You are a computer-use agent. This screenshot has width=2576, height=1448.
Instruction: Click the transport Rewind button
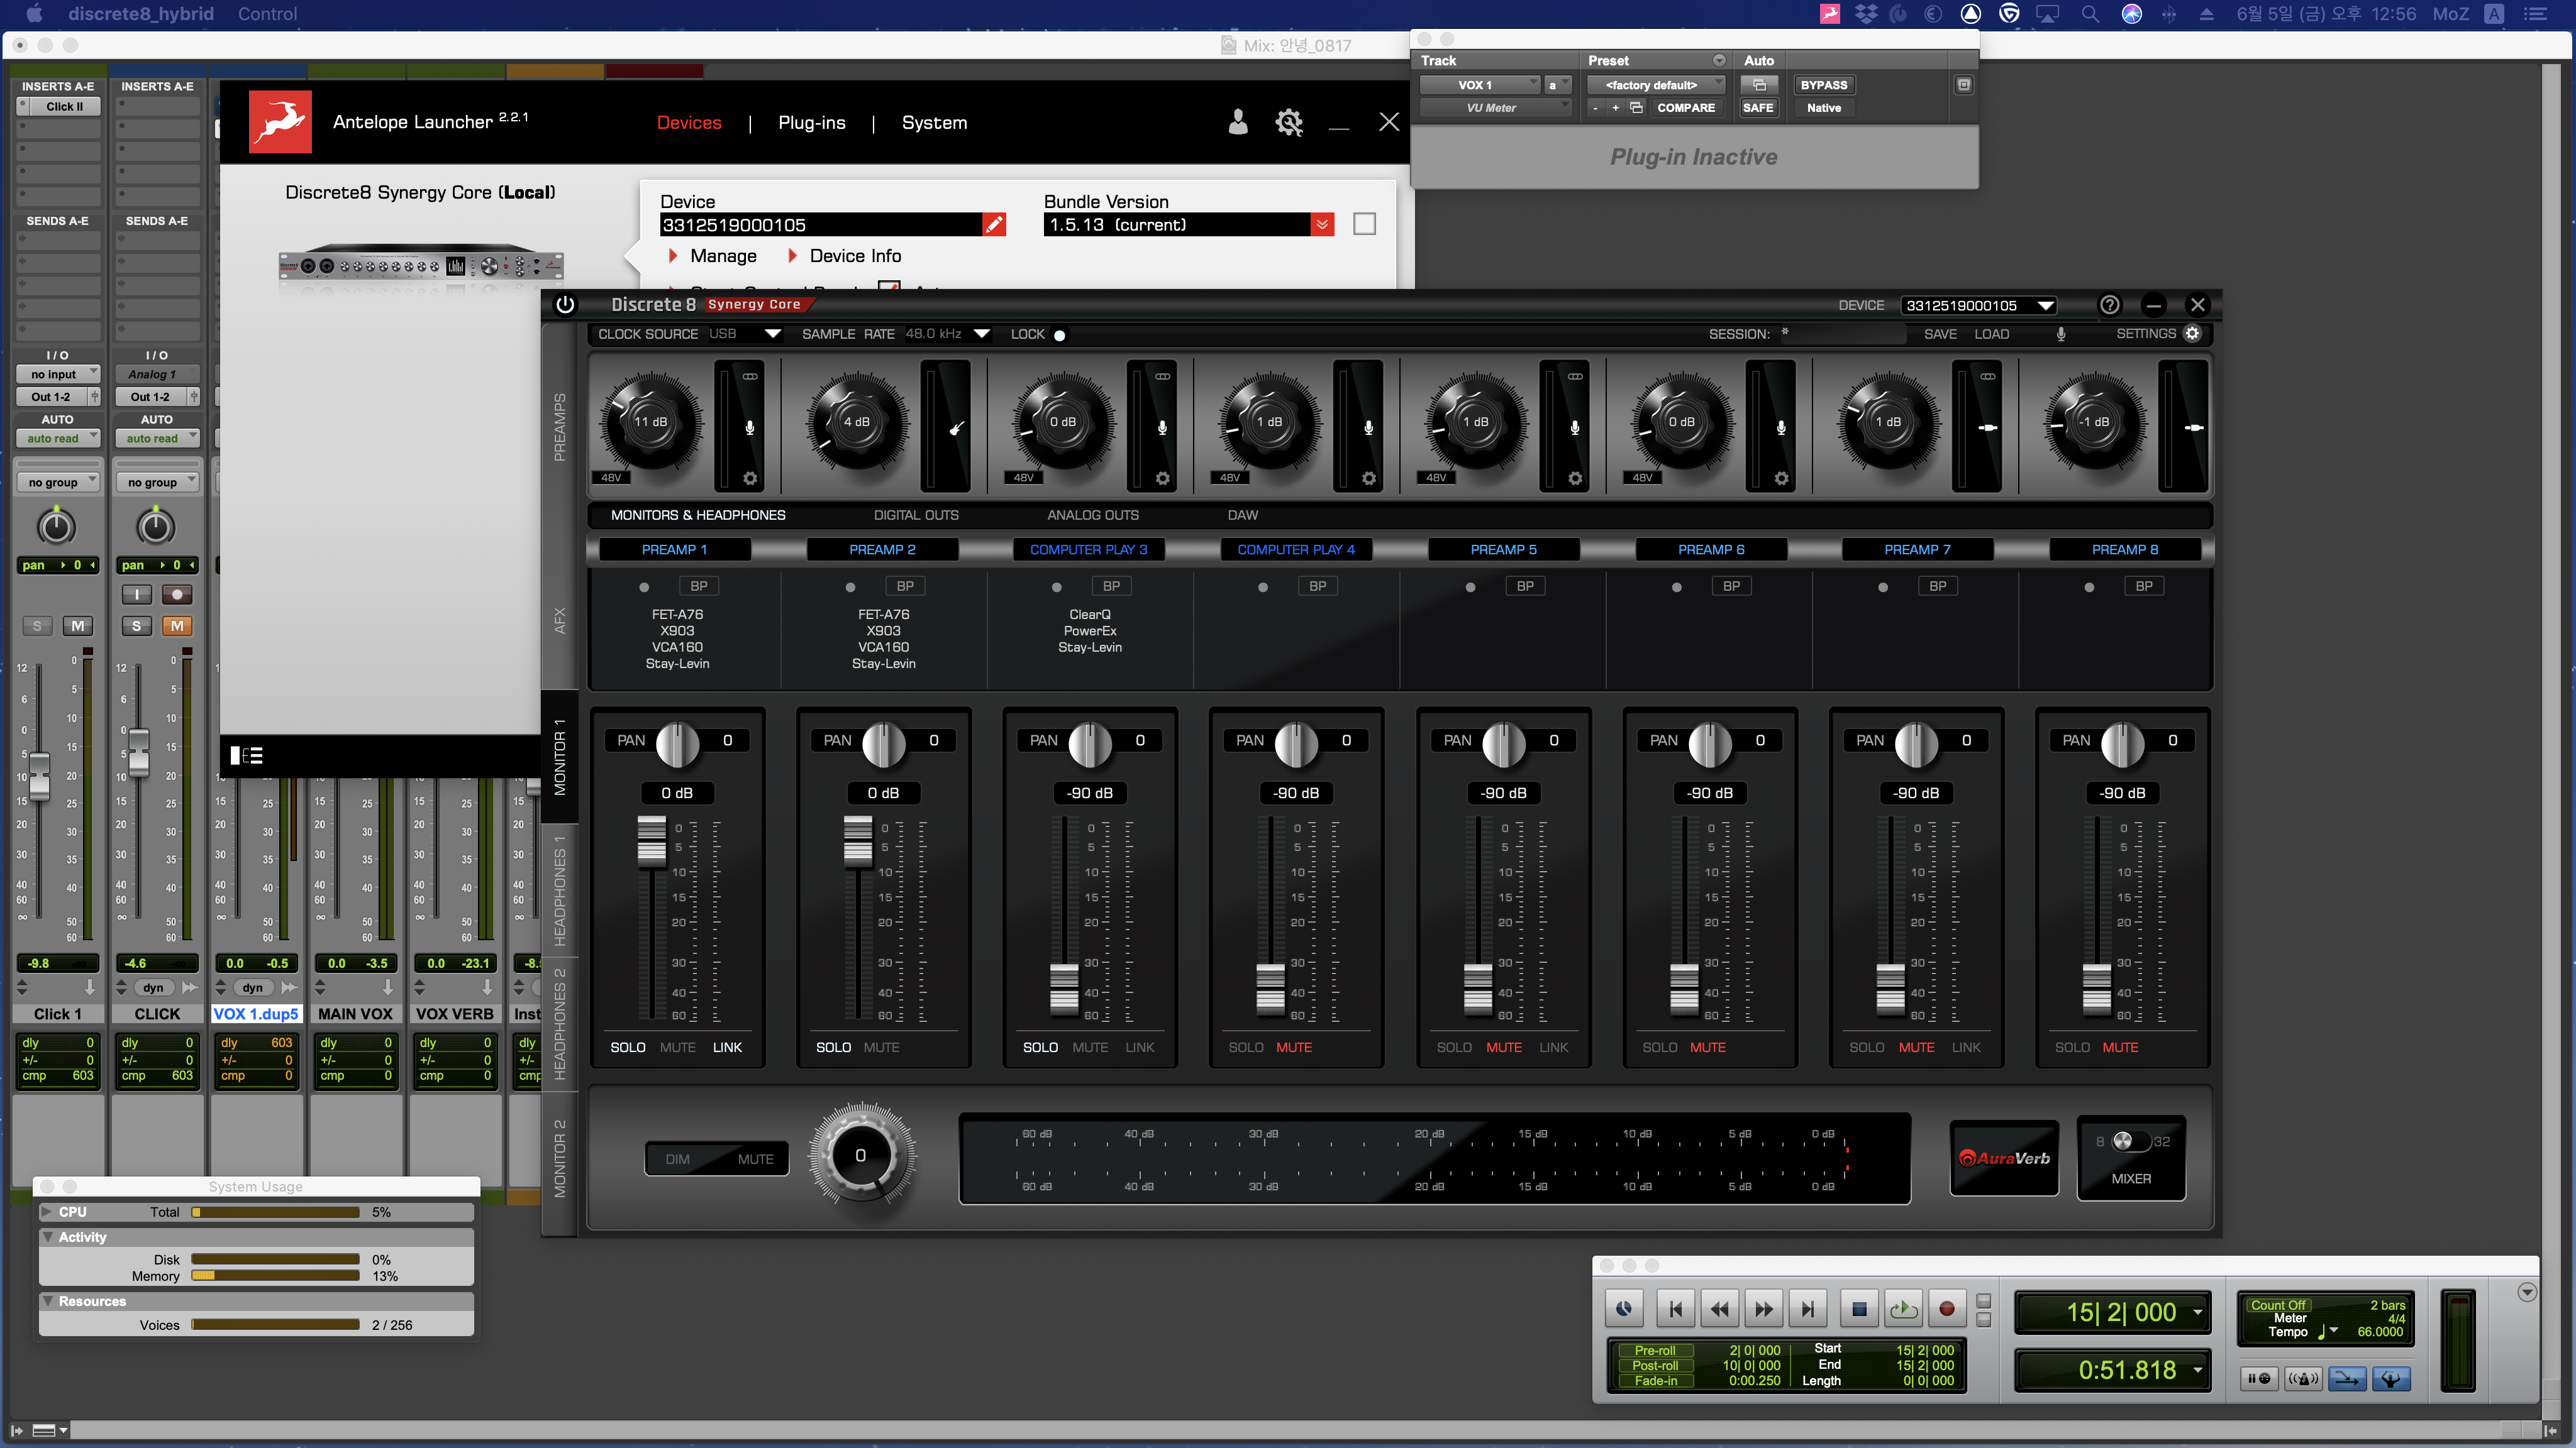pos(1720,1308)
